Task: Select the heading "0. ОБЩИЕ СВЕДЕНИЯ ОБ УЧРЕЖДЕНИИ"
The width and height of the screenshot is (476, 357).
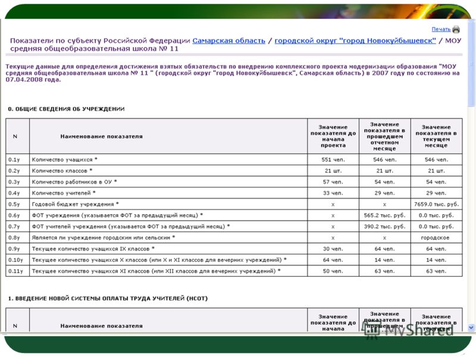Action: [66, 109]
